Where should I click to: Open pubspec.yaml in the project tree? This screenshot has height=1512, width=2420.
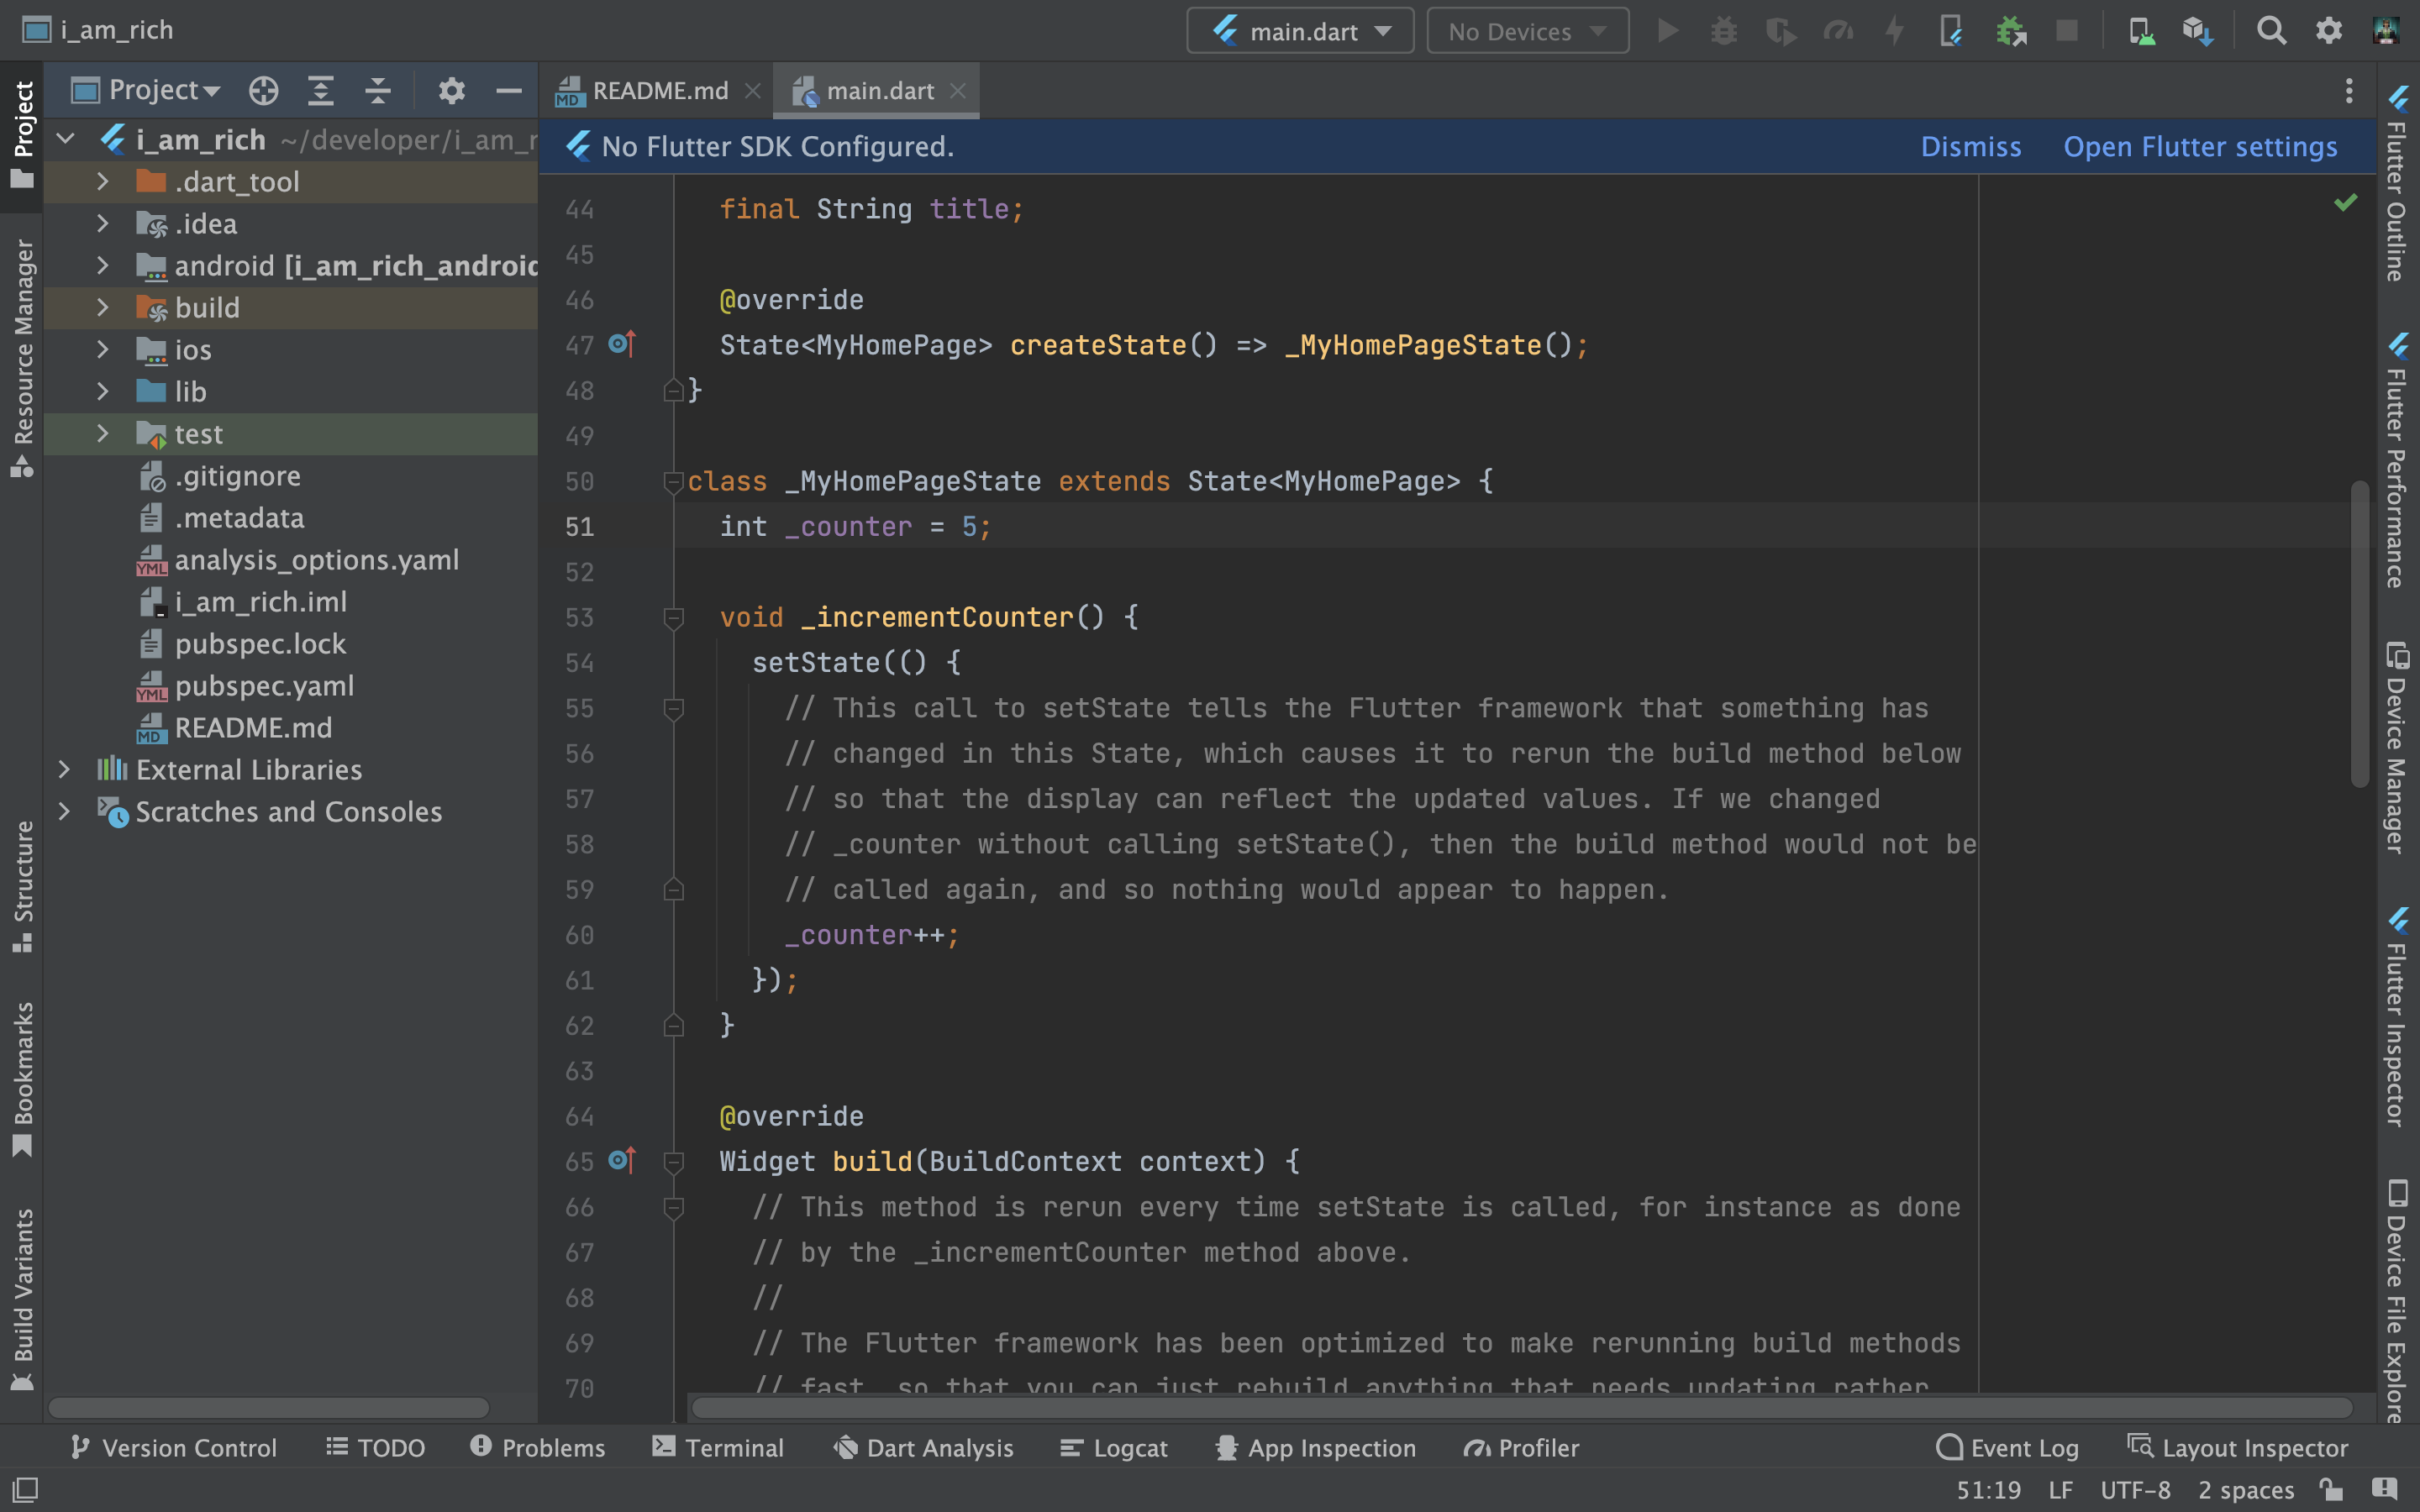point(264,686)
